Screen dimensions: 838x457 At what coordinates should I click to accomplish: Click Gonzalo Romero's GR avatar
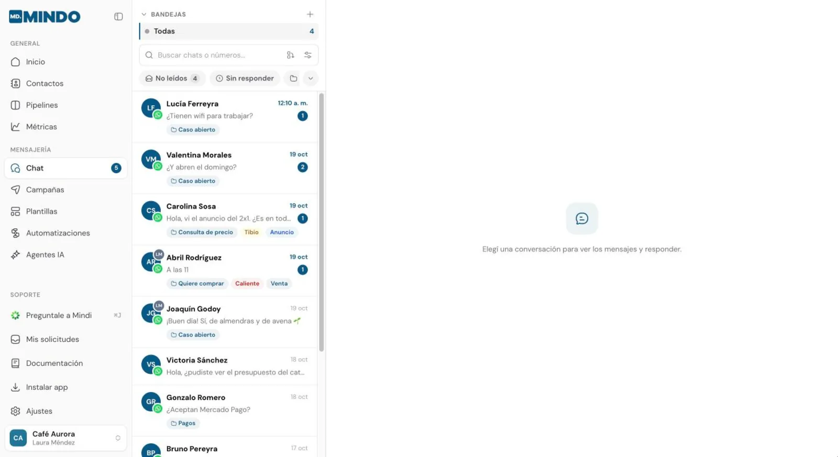pos(151,402)
